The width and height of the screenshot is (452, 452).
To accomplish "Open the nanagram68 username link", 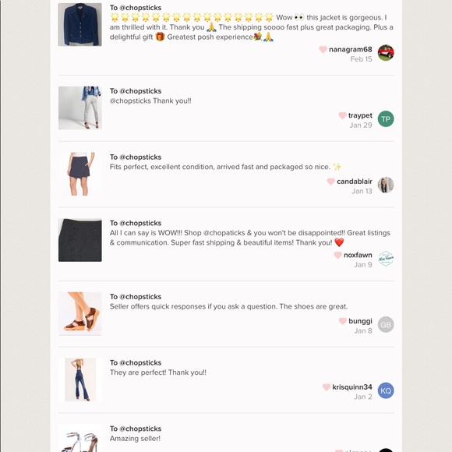I will 350,49.
